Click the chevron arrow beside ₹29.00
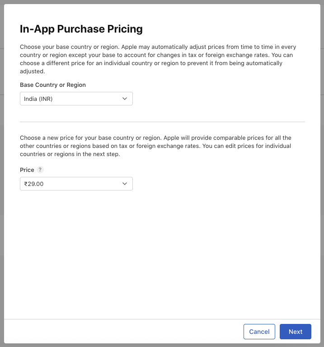The width and height of the screenshot is (324, 347). (x=125, y=184)
